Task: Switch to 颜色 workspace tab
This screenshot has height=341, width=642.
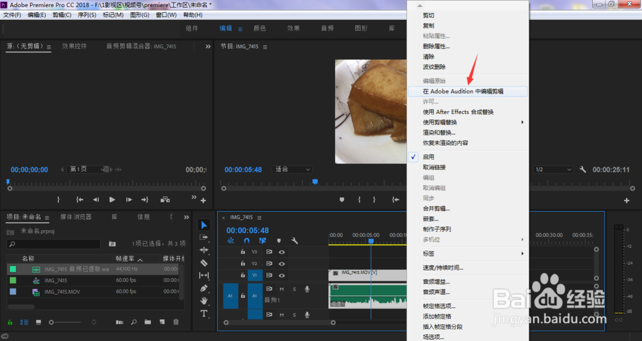Action: (x=259, y=28)
